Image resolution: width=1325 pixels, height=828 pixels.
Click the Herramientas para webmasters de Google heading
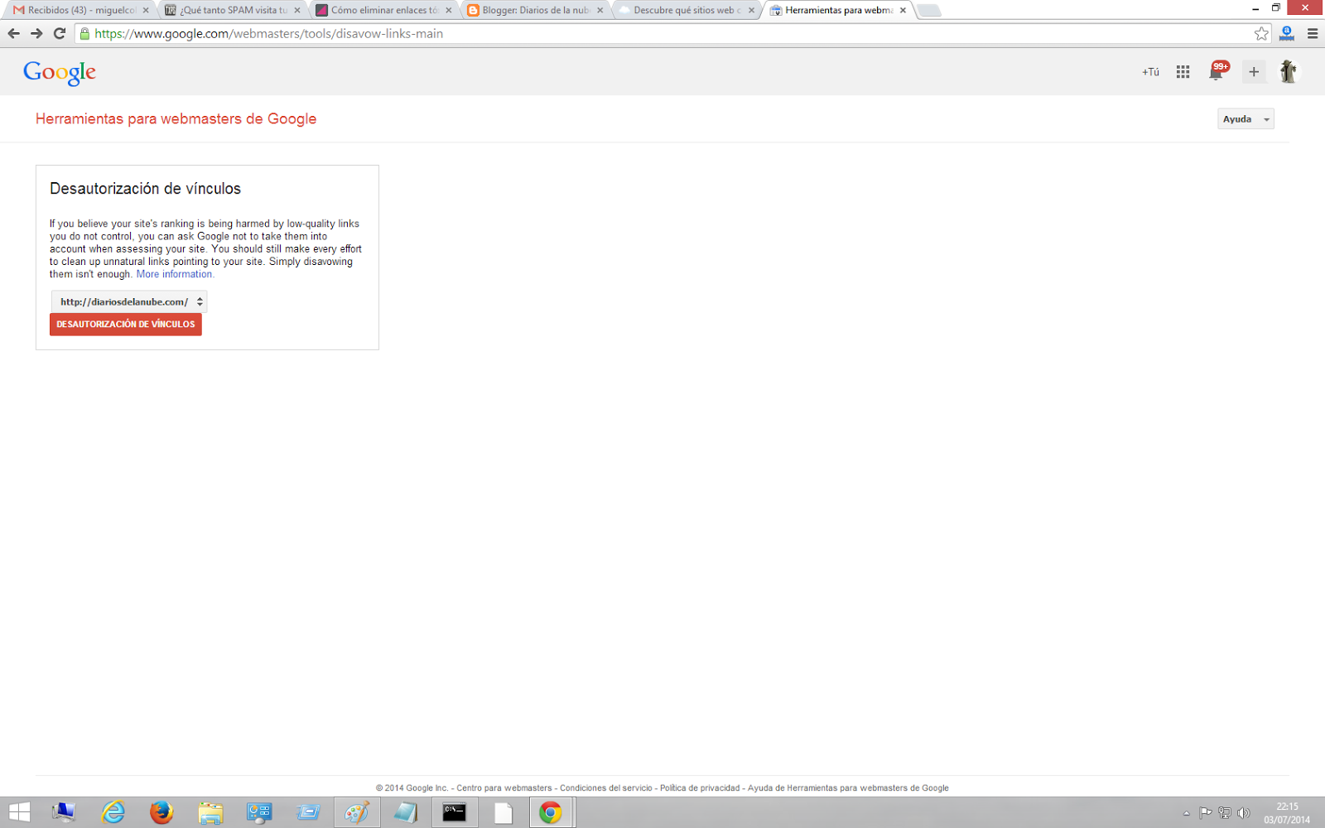176,118
